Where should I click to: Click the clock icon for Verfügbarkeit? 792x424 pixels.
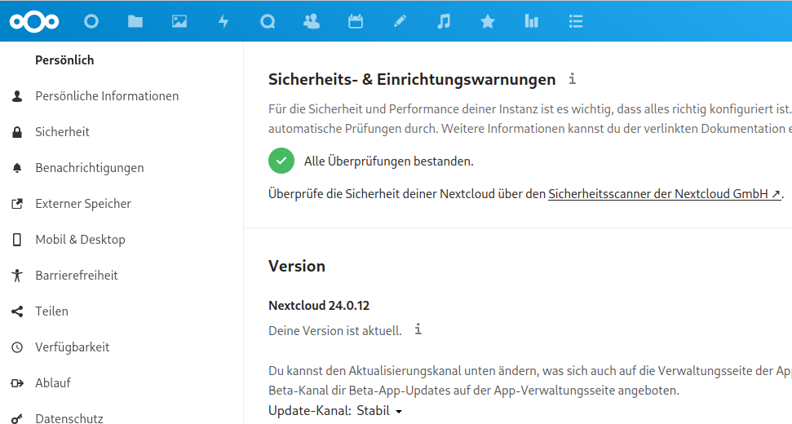[x=17, y=347]
